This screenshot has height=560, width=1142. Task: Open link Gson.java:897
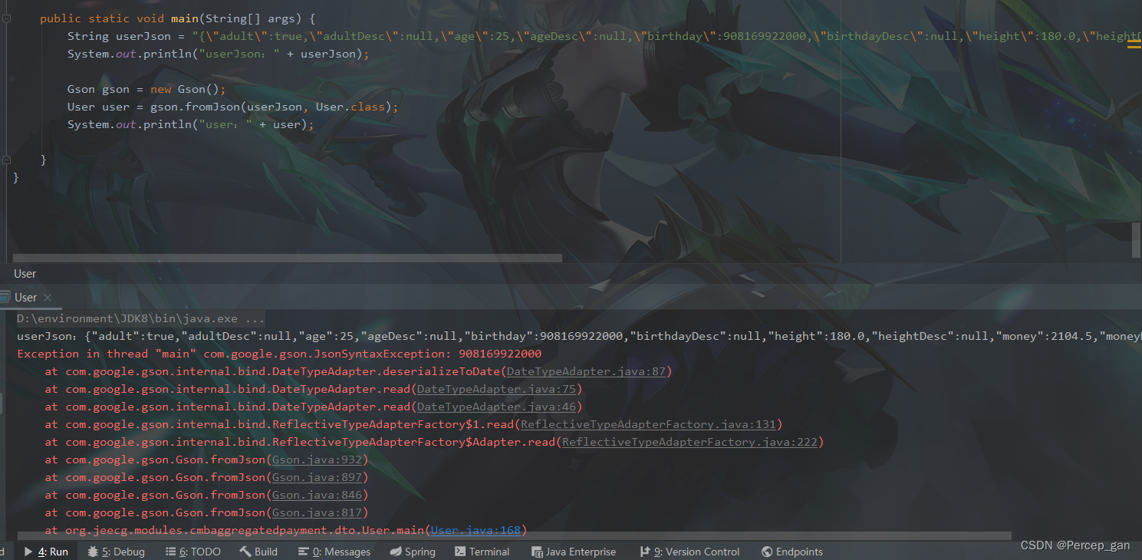[318, 477]
